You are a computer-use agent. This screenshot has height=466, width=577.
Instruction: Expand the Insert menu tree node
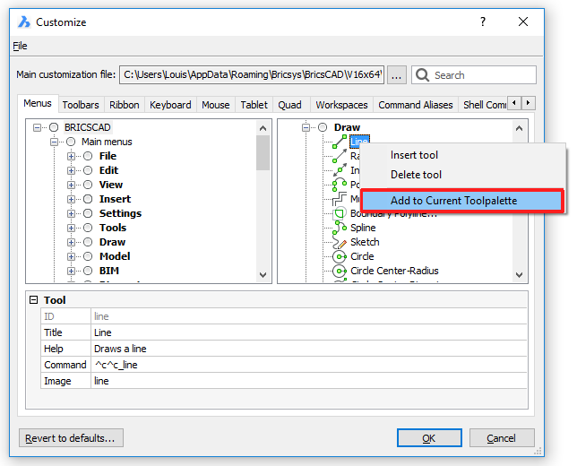tap(72, 199)
